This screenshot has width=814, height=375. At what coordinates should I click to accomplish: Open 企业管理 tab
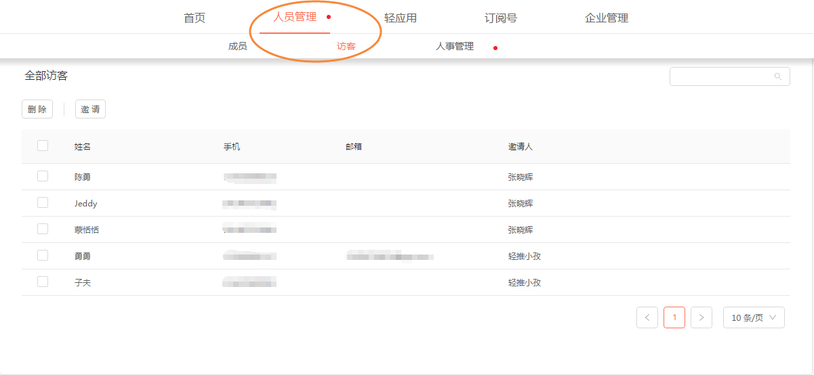pyautogui.click(x=607, y=18)
